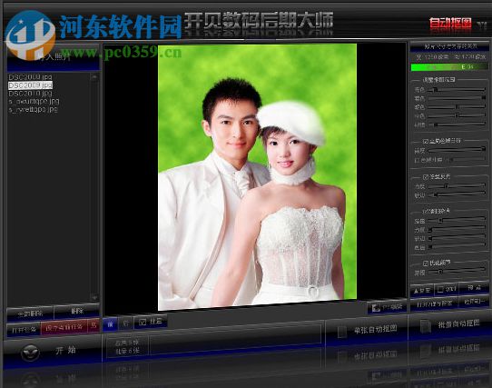Click the 单张自动抠图 single cutout button

(367, 331)
